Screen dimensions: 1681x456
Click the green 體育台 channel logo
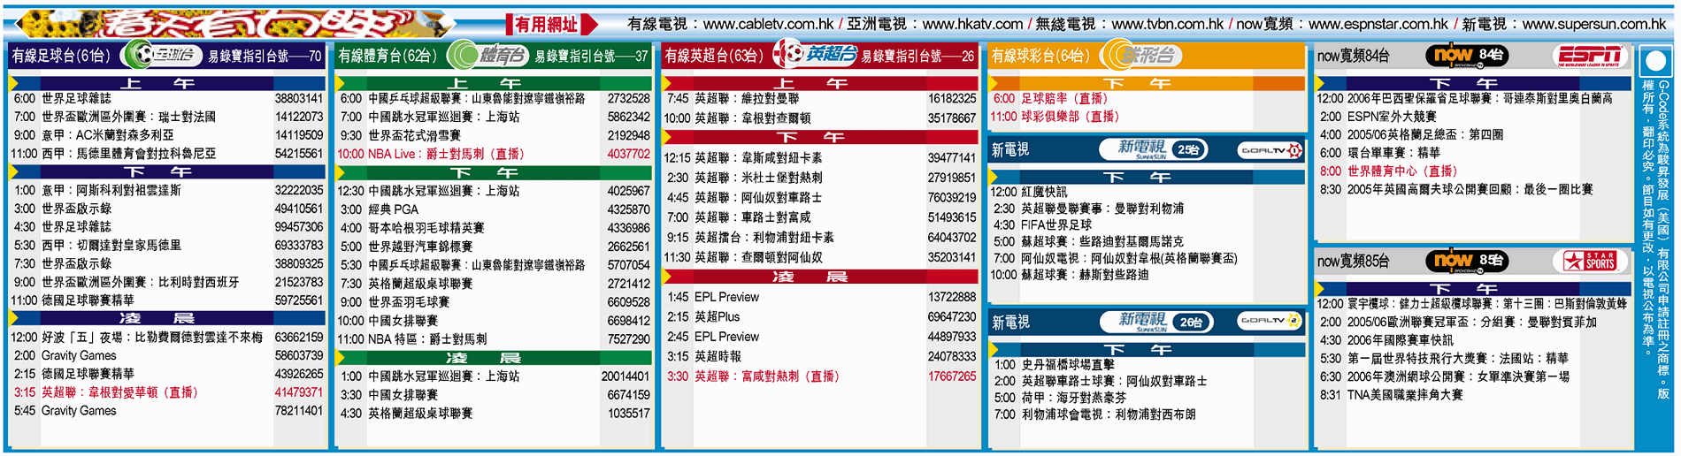487,56
